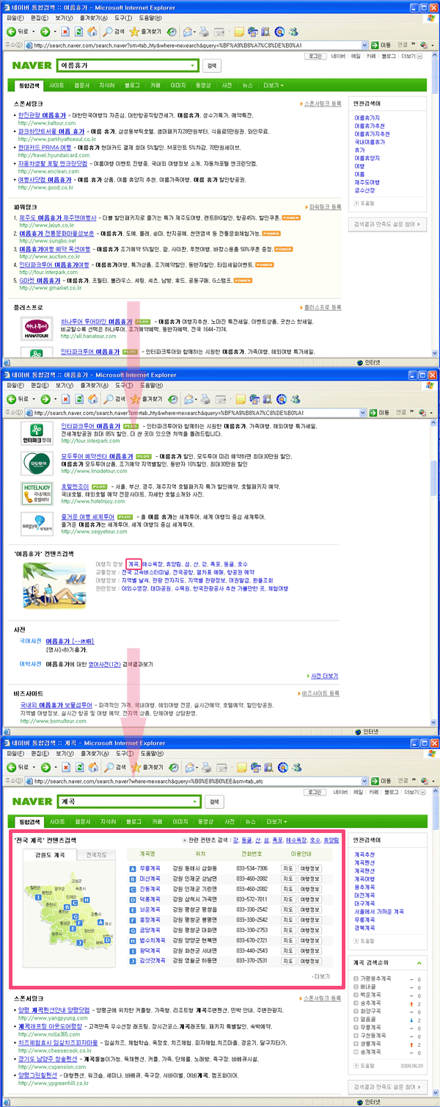Expand 더보기 tab dropdown in the first 여름휴가 sponsor-link window

click(273, 84)
